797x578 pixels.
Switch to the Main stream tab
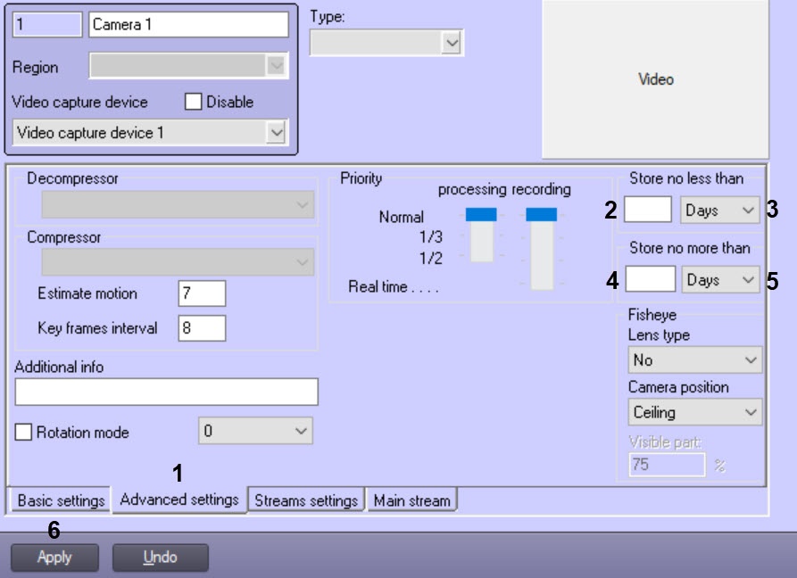click(x=412, y=500)
